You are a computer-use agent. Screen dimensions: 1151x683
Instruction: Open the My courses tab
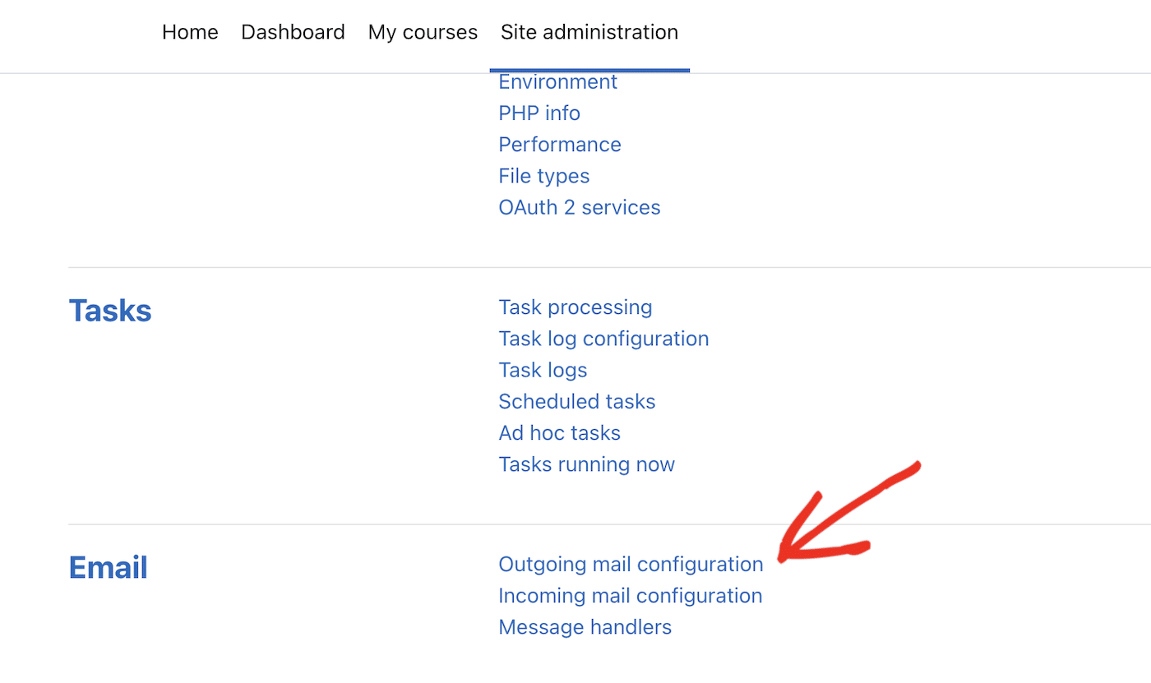pos(423,32)
